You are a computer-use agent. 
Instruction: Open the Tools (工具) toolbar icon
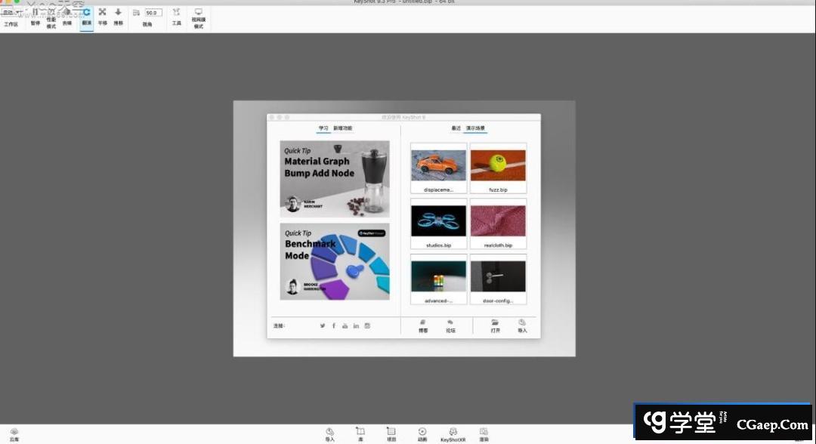(176, 13)
